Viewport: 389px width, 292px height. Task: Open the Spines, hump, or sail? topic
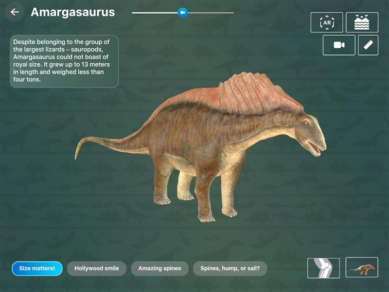point(230,269)
